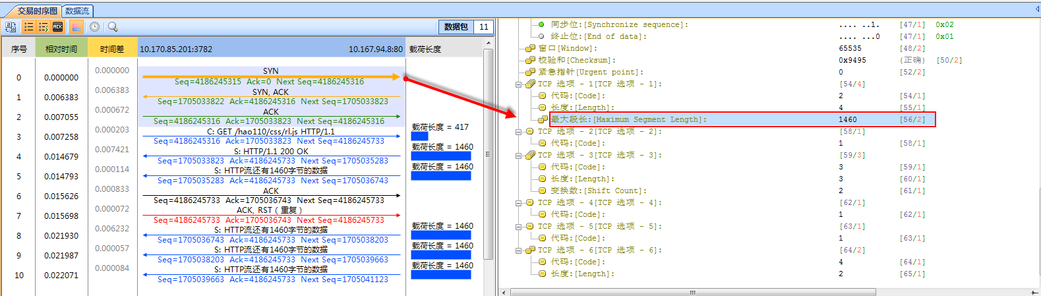The width and height of the screenshot is (1041, 296).
Task: Click the 载荷长度 column header
Action: [x=425, y=49]
